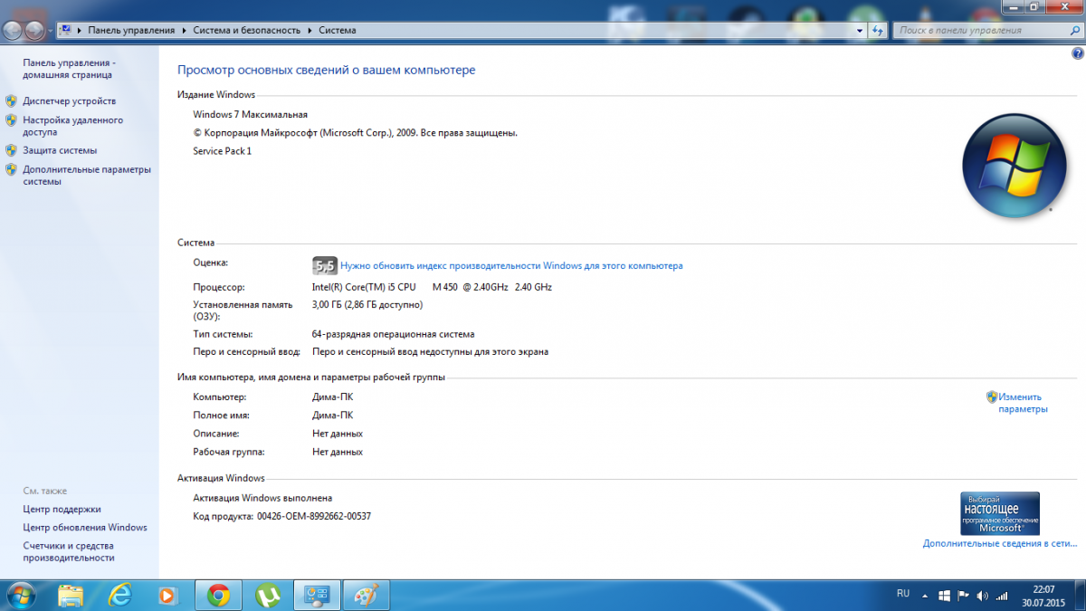Open 'Защита системы' link

(x=60, y=150)
